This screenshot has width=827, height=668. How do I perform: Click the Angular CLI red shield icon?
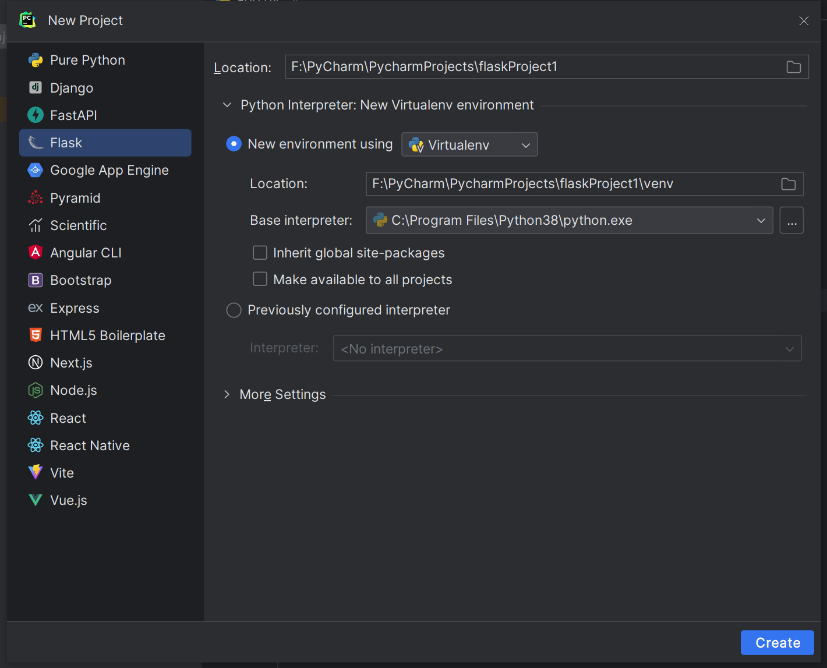(x=36, y=252)
